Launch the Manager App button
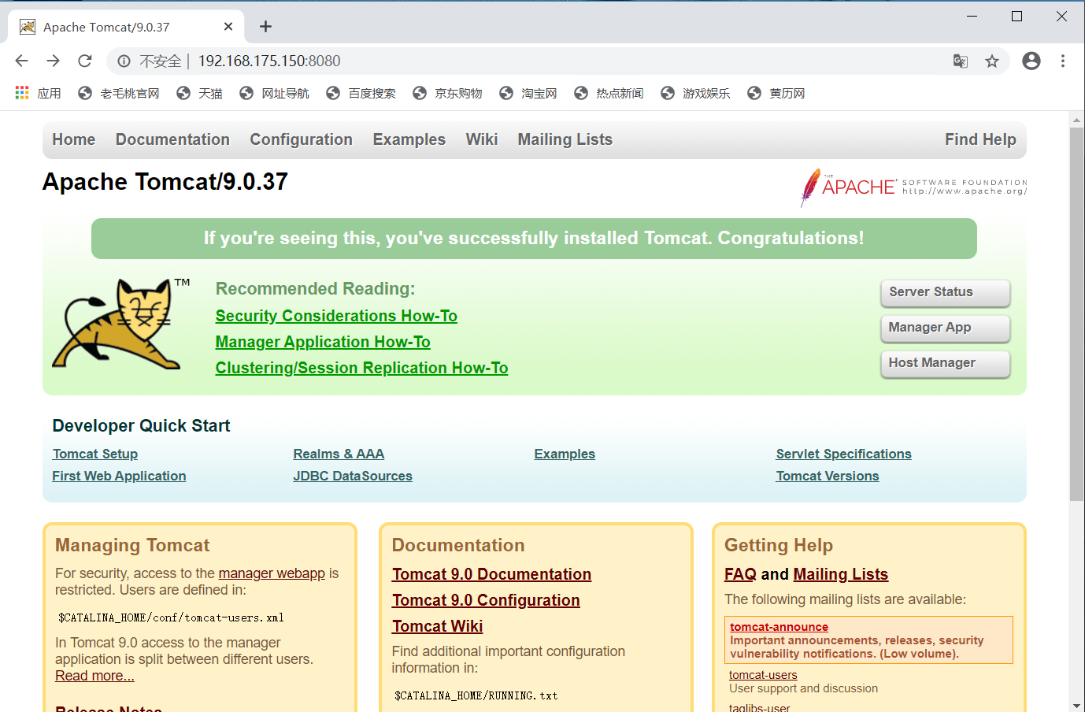 click(x=945, y=328)
